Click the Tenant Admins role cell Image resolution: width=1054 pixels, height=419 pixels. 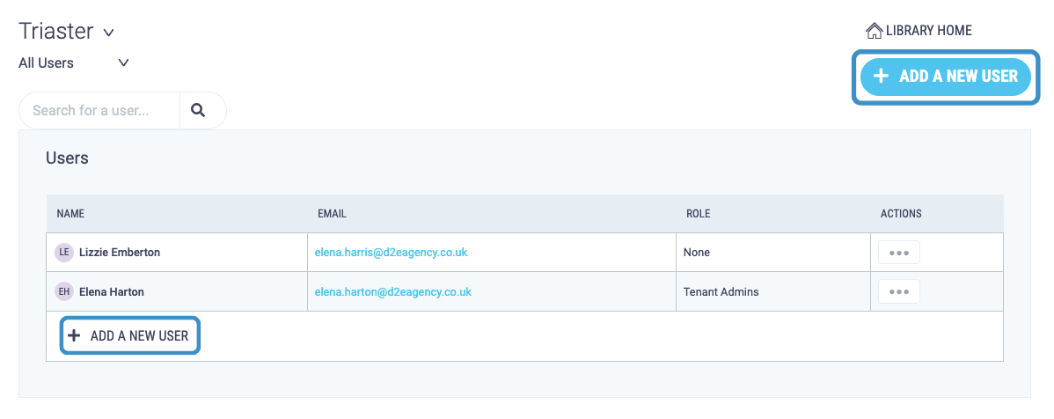click(x=773, y=292)
